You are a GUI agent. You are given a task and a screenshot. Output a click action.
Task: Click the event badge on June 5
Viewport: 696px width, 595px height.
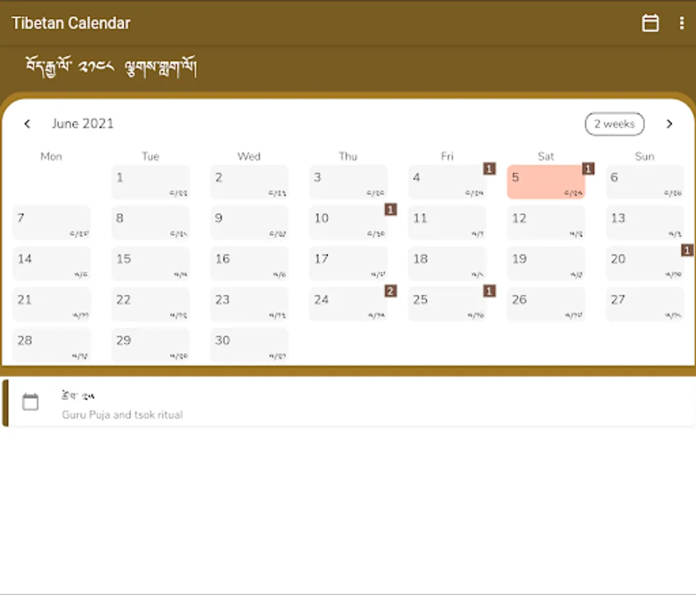pyautogui.click(x=587, y=169)
